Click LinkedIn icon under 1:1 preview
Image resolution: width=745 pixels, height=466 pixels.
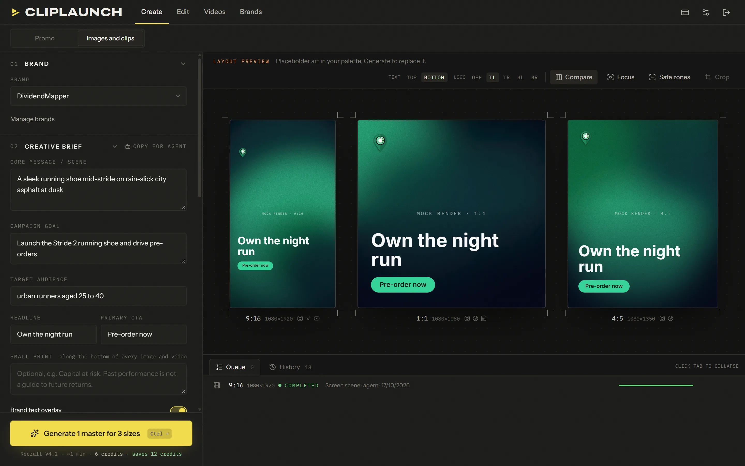coord(484,318)
